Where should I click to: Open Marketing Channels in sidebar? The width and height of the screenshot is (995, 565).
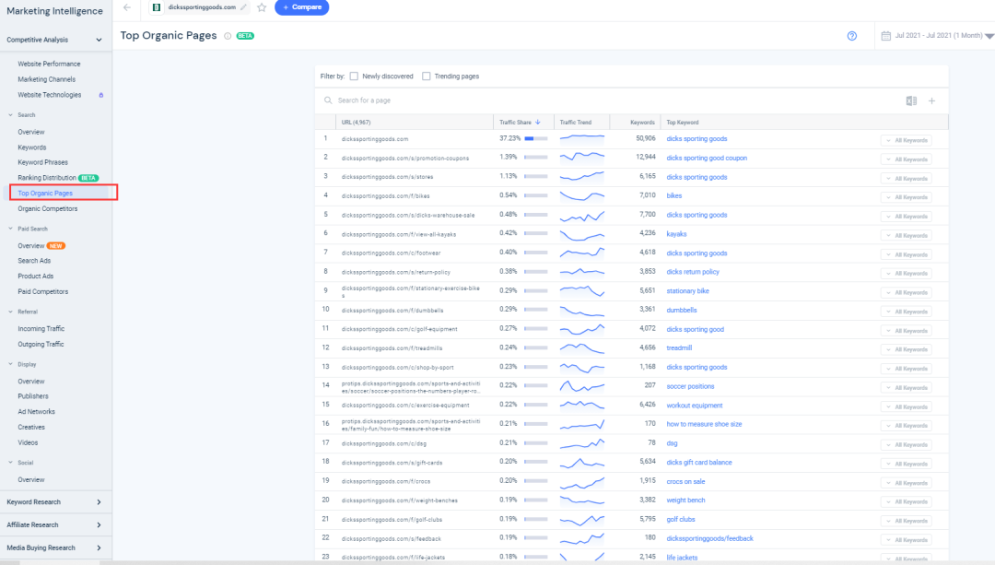tap(46, 79)
